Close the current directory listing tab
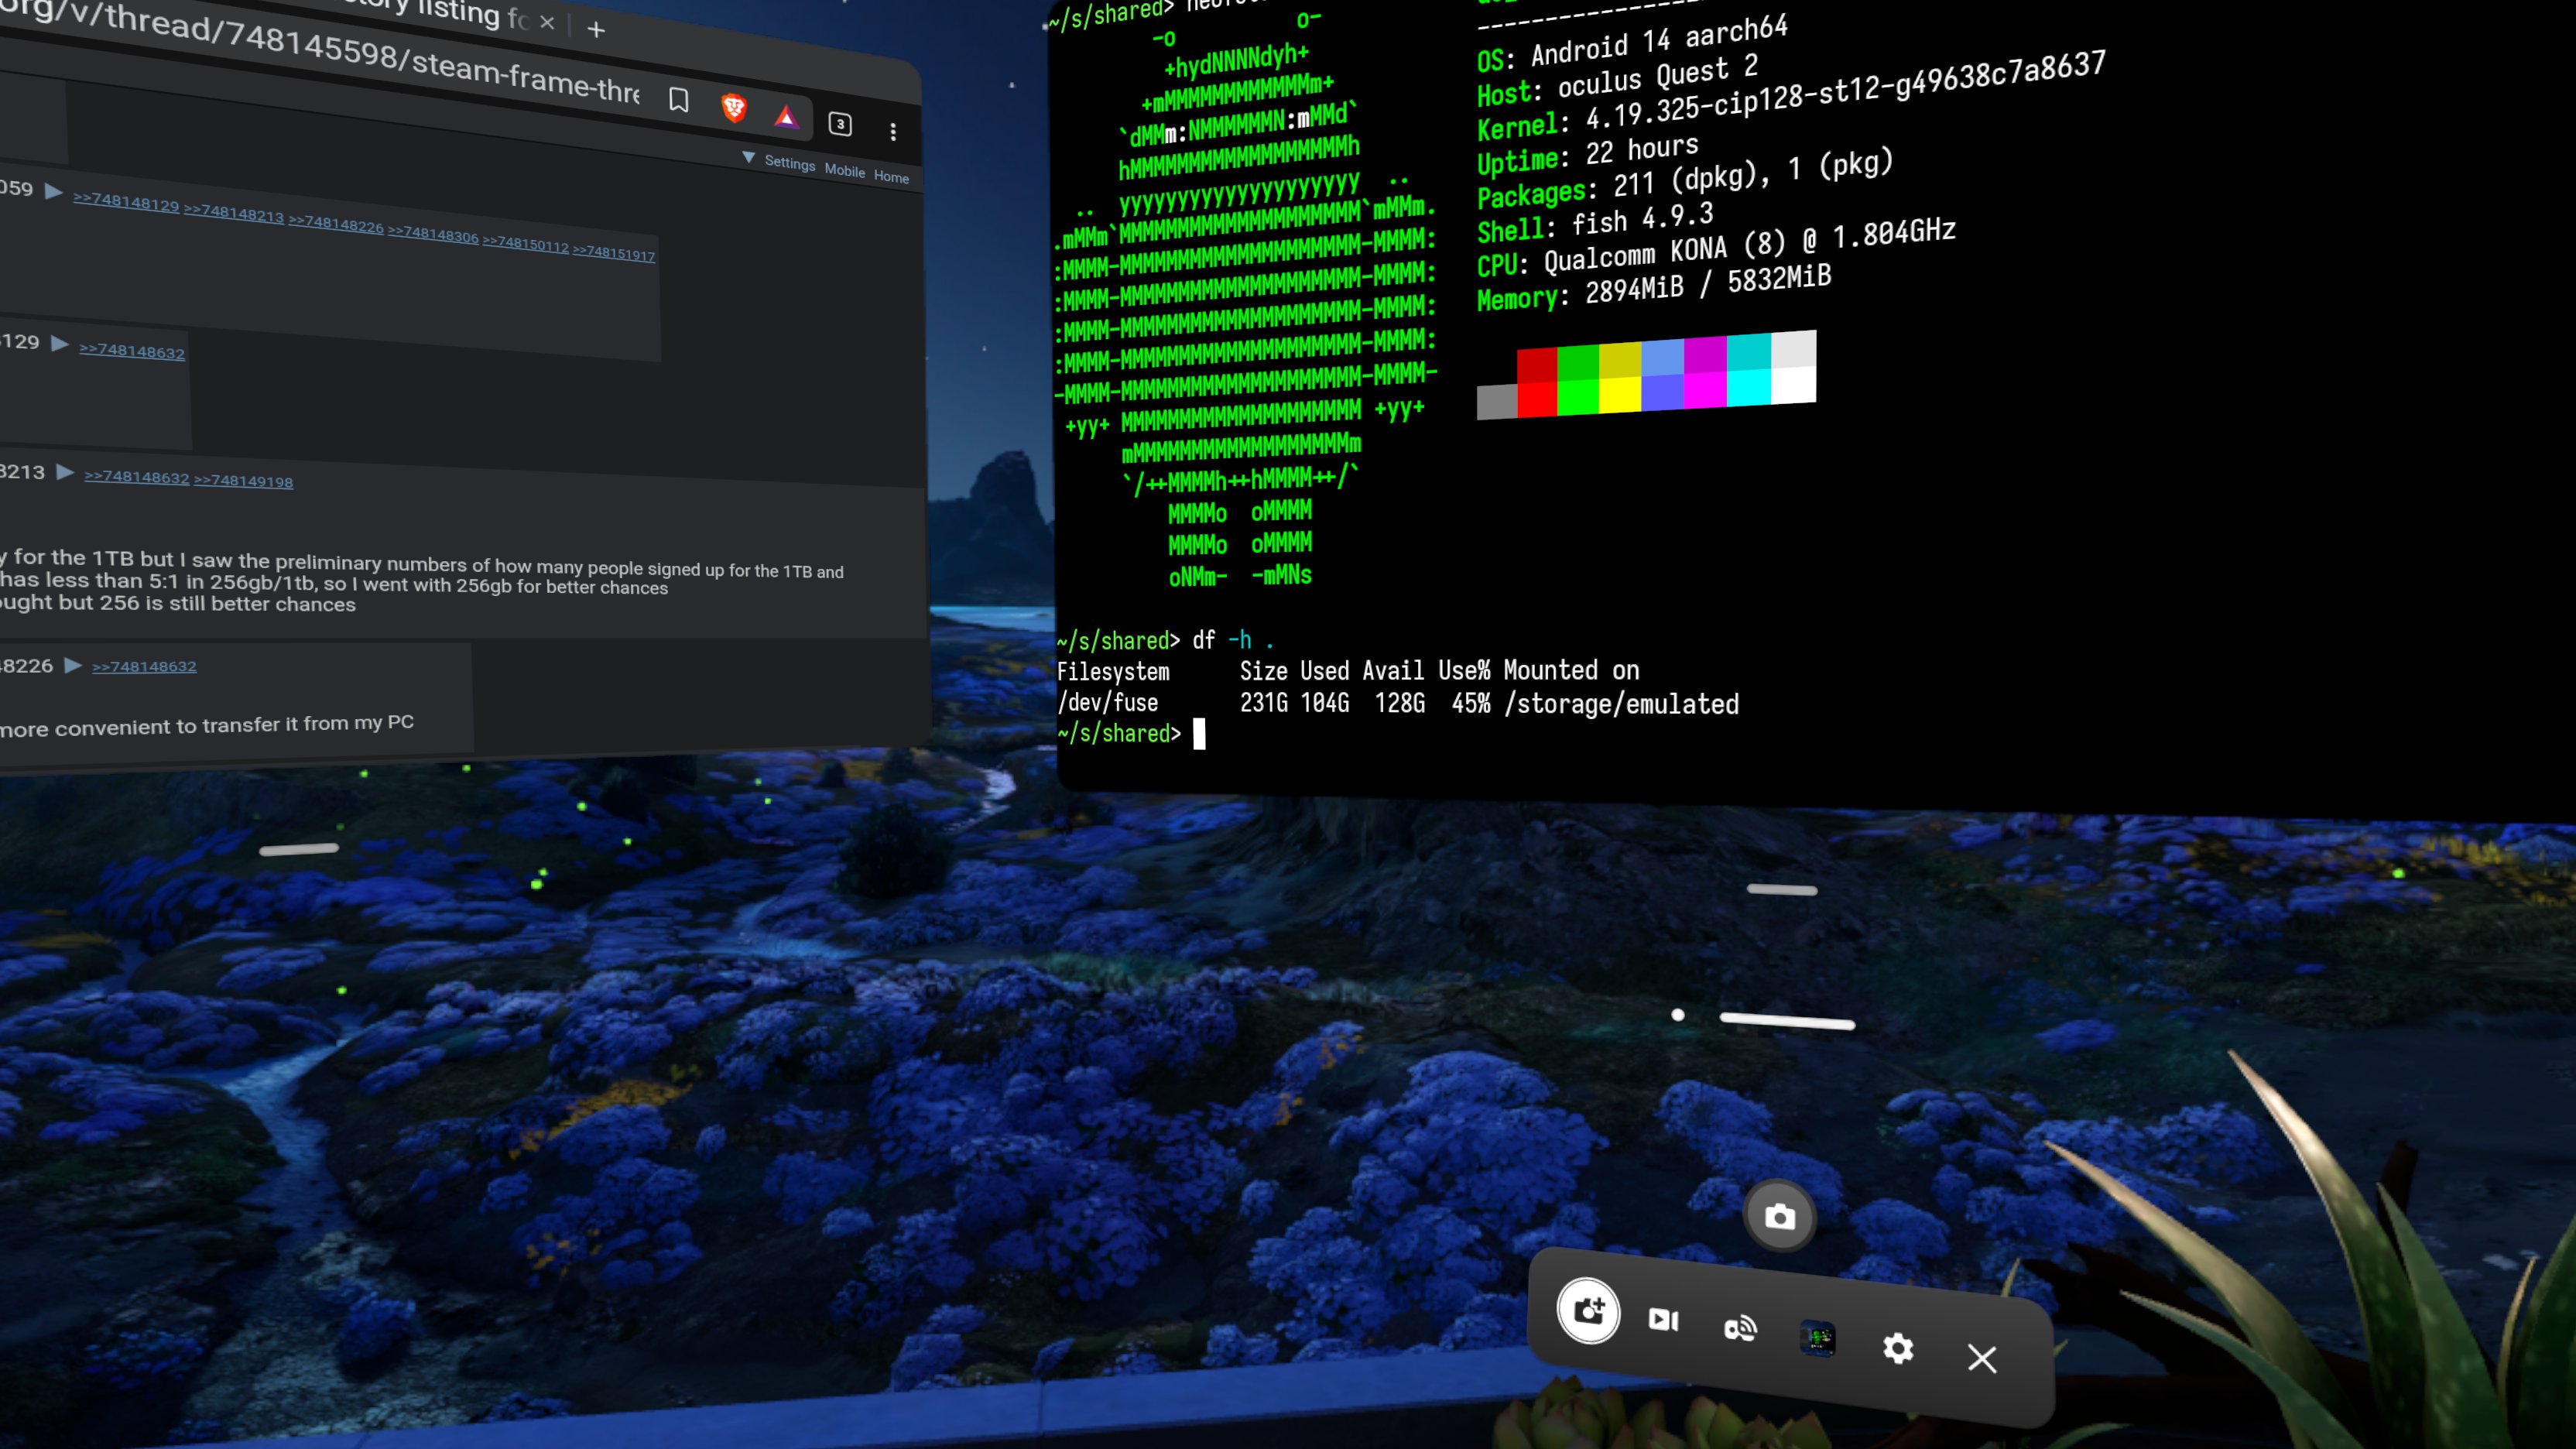 pyautogui.click(x=547, y=22)
